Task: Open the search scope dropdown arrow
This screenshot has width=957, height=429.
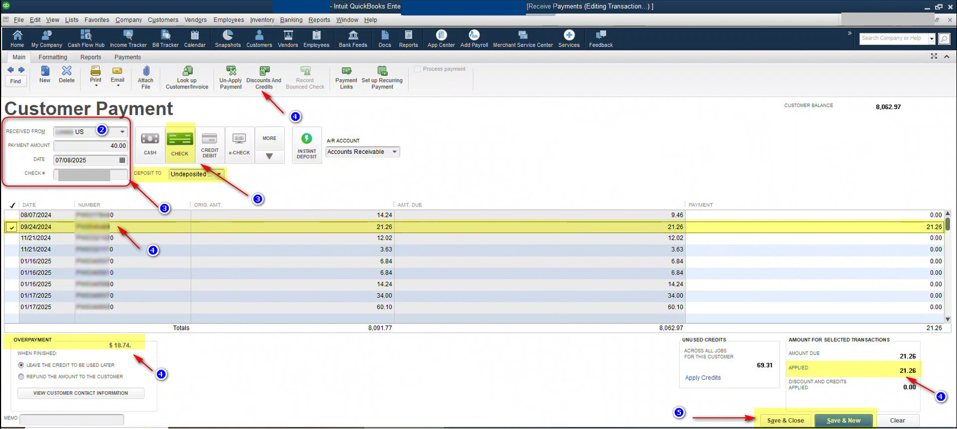Action: tap(932, 39)
